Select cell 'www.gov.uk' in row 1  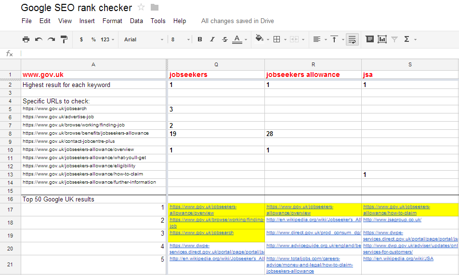[x=93, y=75]
